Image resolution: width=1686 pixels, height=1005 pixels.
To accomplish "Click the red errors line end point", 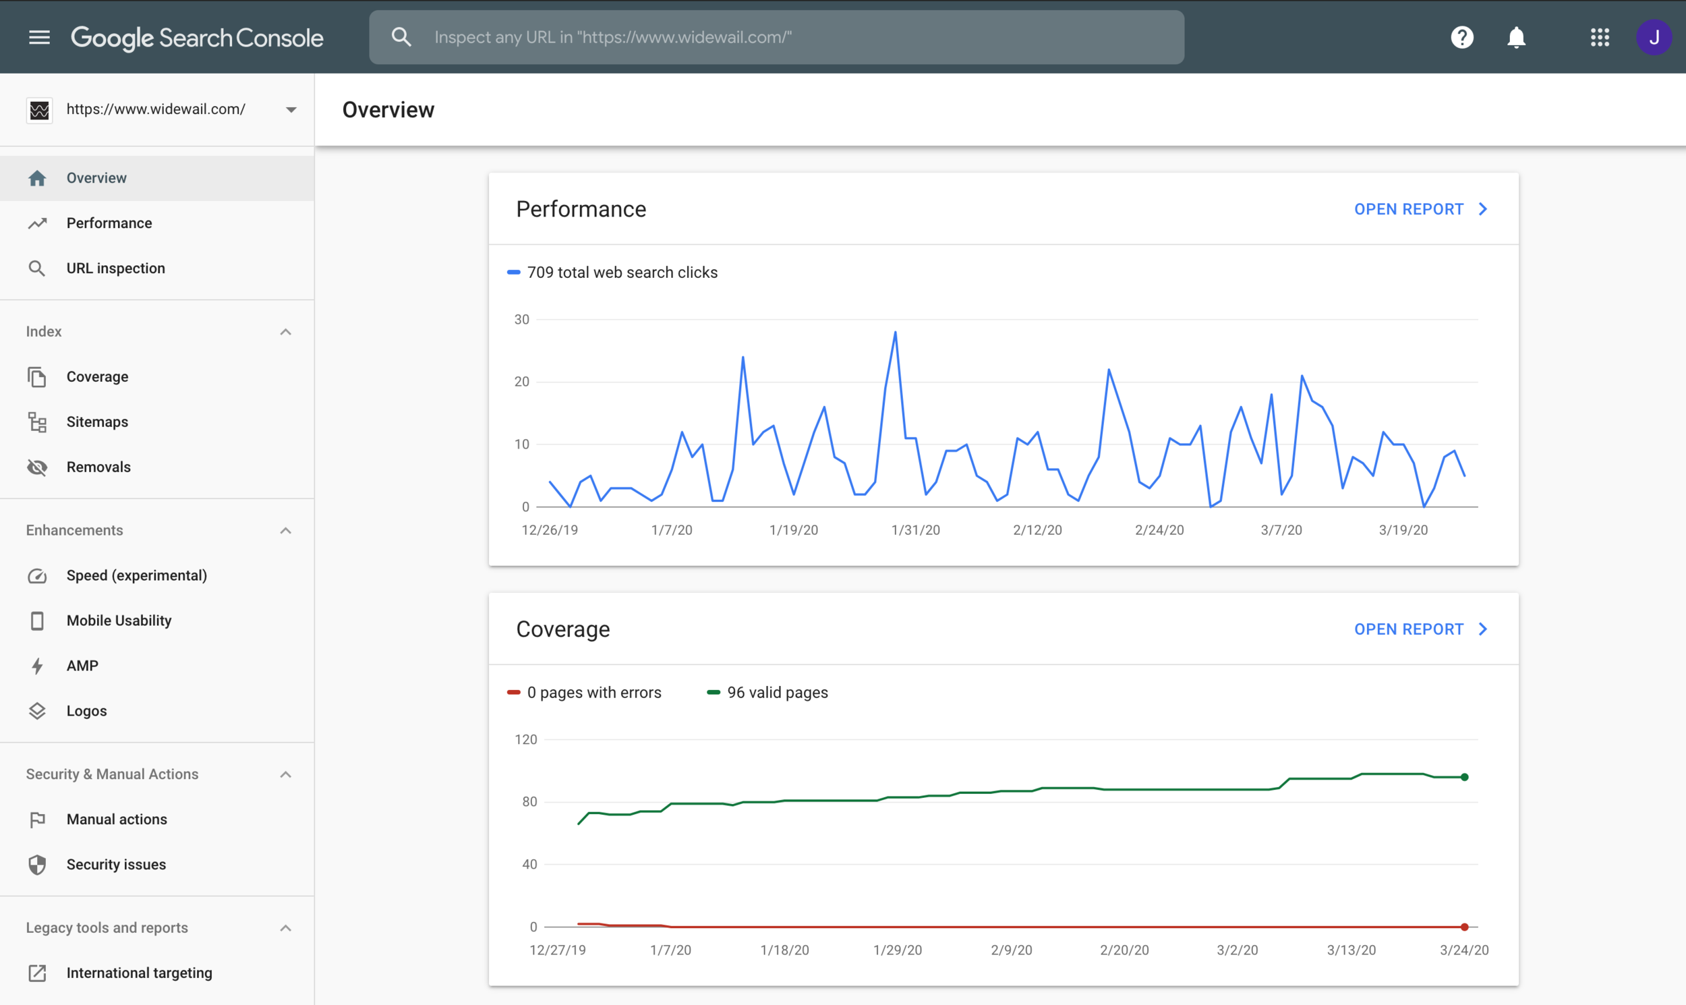I will coord(1465,927).
